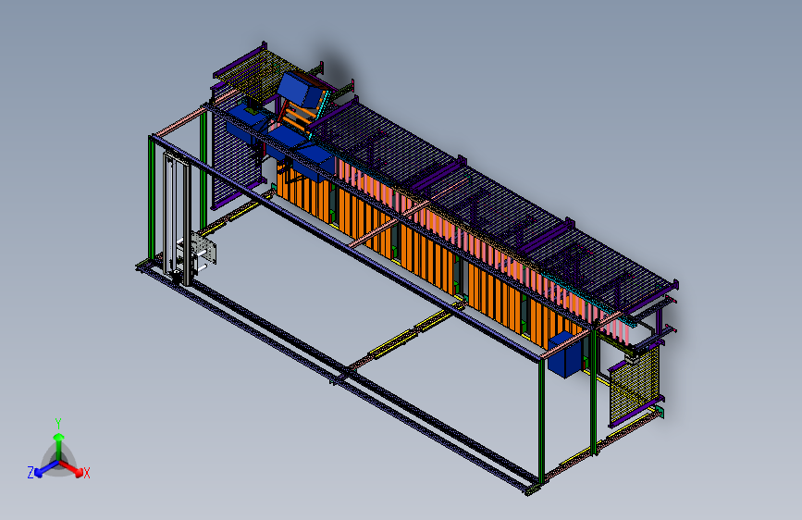Select the tilted blue box on top of the frame
Image resolution: width=802 pixels, height=520 pixels.
302,91
